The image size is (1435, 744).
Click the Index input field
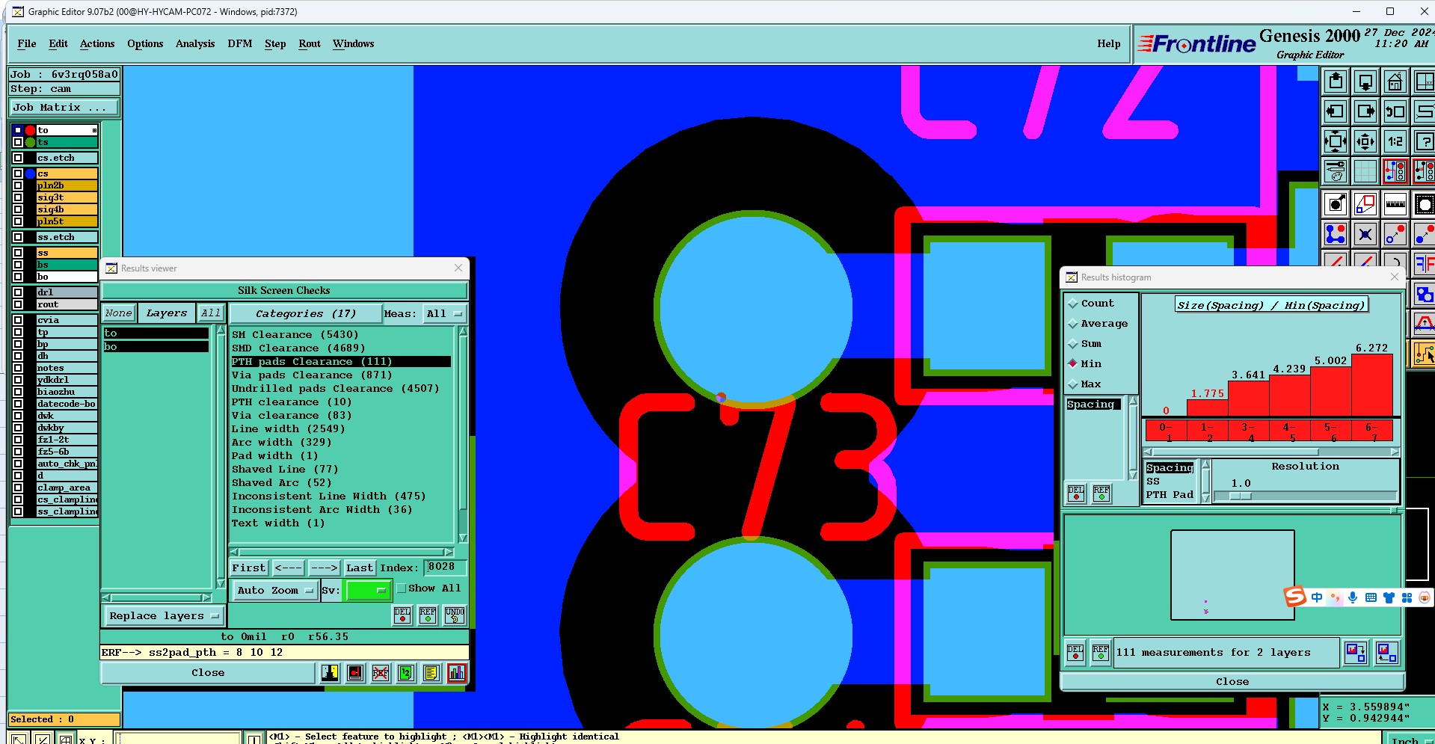446,568
